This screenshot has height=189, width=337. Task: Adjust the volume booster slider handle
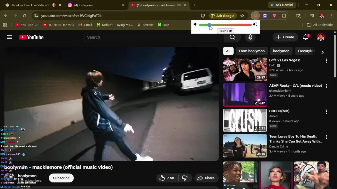(x=209, y=25)
